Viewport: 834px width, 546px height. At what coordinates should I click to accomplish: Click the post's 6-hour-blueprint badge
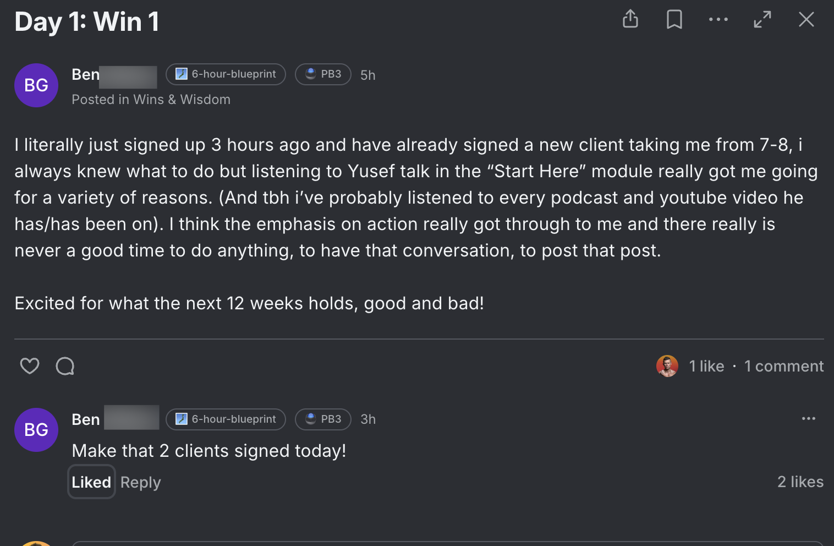tap(226, 74)
